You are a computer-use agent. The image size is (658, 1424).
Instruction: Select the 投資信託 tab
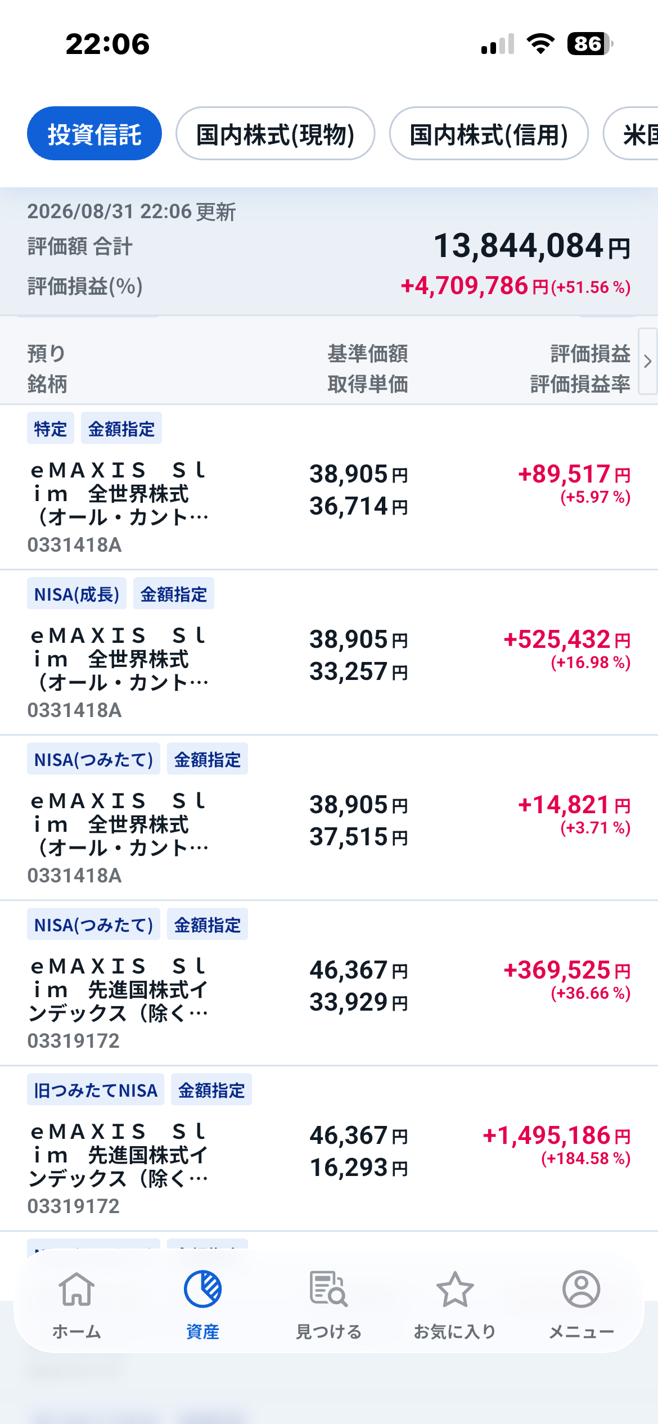tap(94, 134)
